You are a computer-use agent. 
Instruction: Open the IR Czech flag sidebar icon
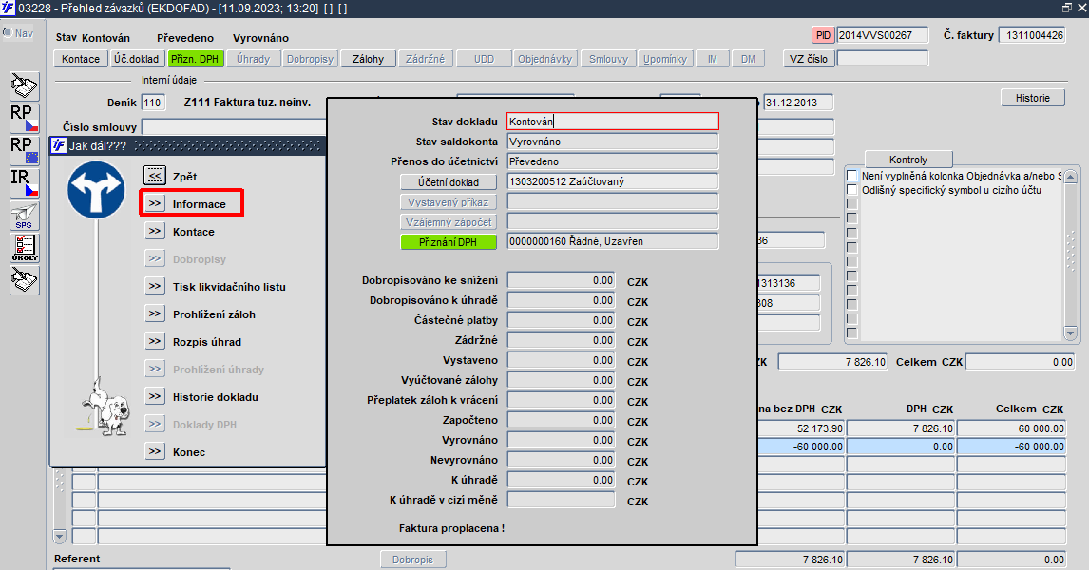[24, 182]
